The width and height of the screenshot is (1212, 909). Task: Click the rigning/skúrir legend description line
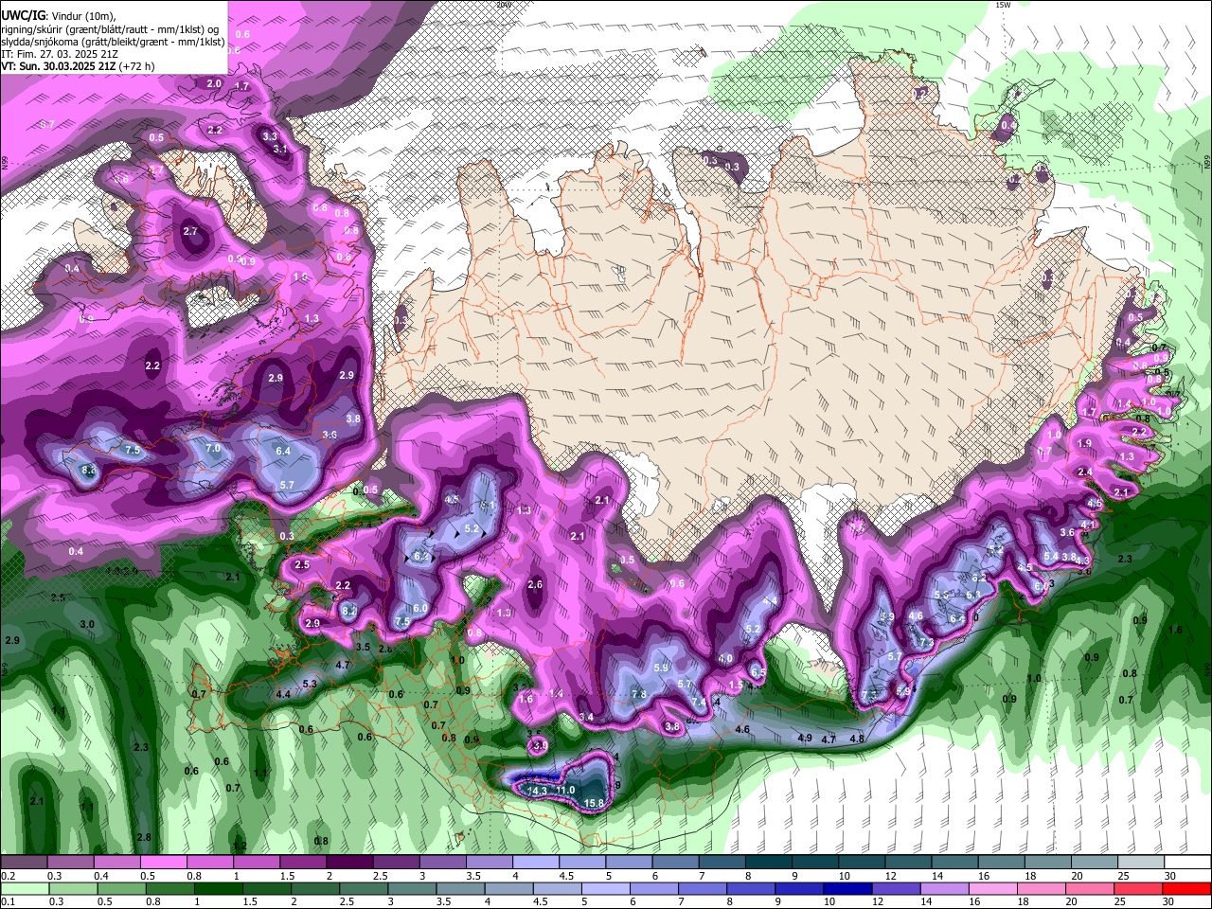110,29
